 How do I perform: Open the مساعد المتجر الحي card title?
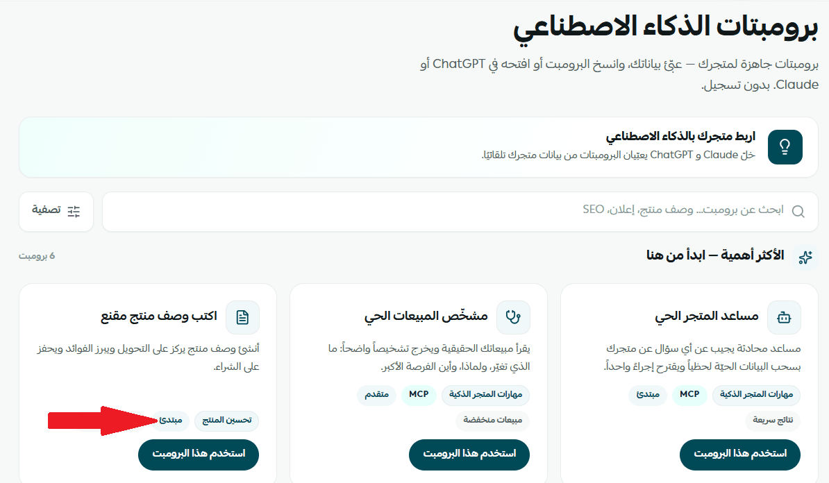706,316
